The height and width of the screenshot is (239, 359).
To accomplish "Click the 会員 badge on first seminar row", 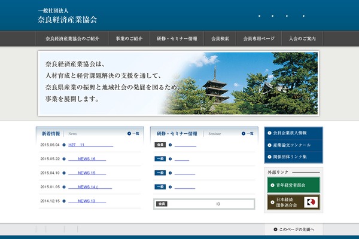I will tap(160, 145).
